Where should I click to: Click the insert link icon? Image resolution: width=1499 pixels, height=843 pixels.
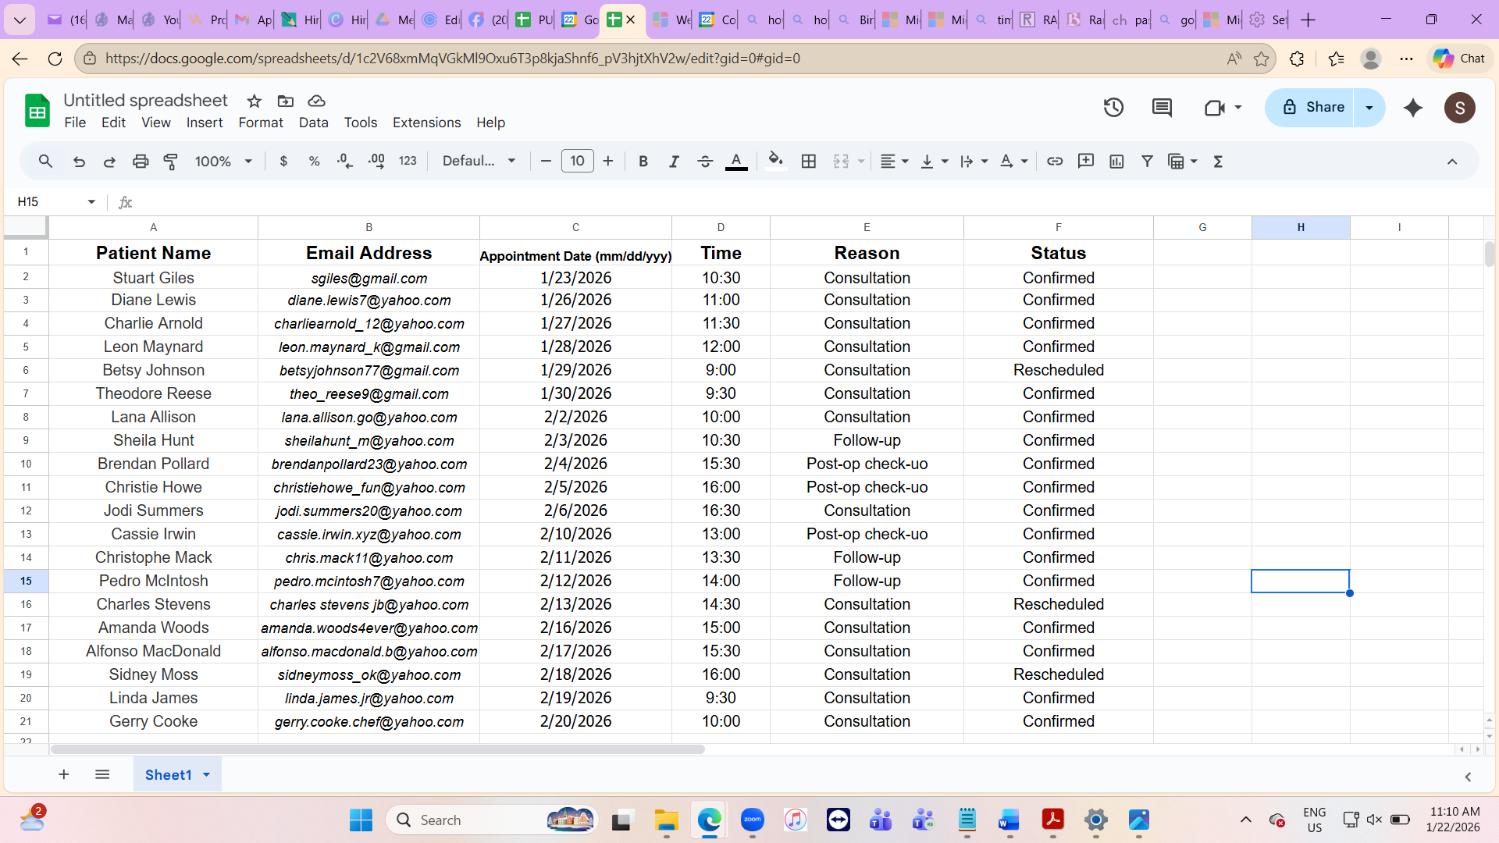click(x=1055, y=162)
